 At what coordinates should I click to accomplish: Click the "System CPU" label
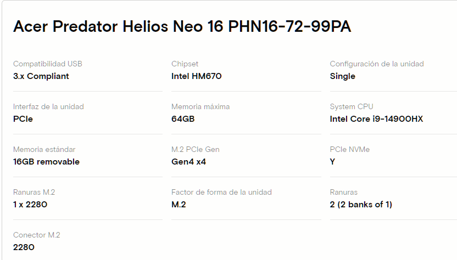click(x=352, y=106)
